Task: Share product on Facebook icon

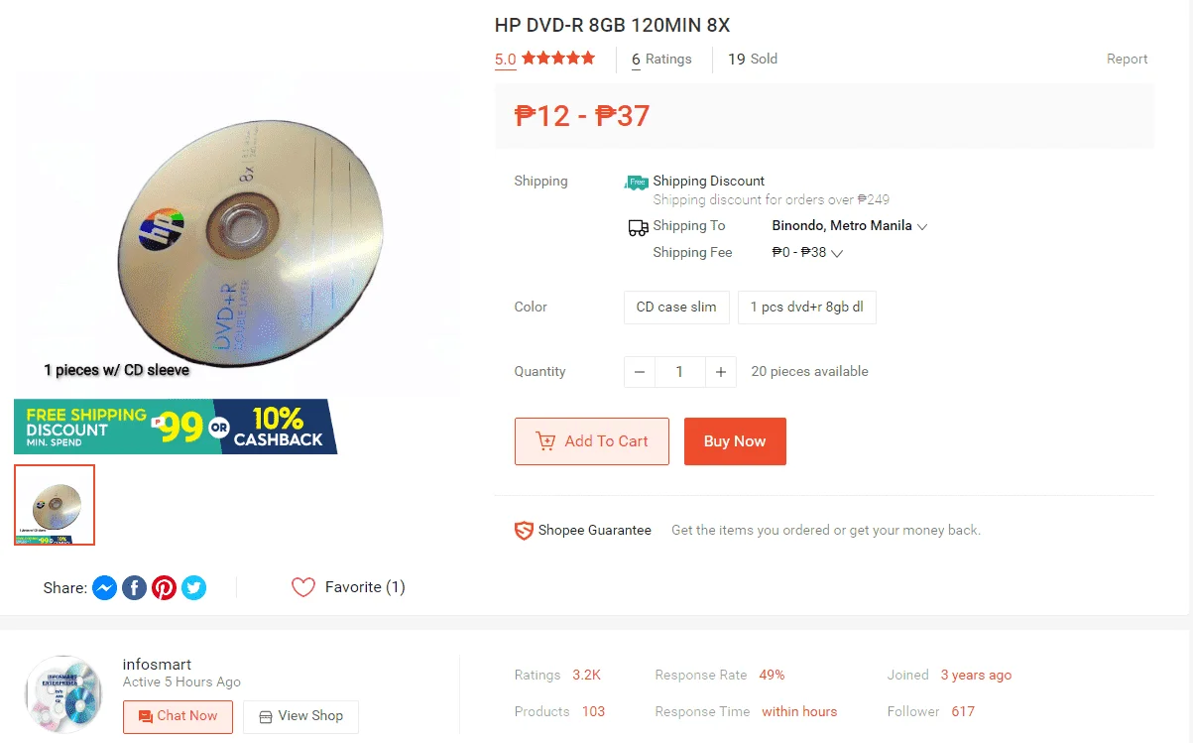Action: (135, 588)
